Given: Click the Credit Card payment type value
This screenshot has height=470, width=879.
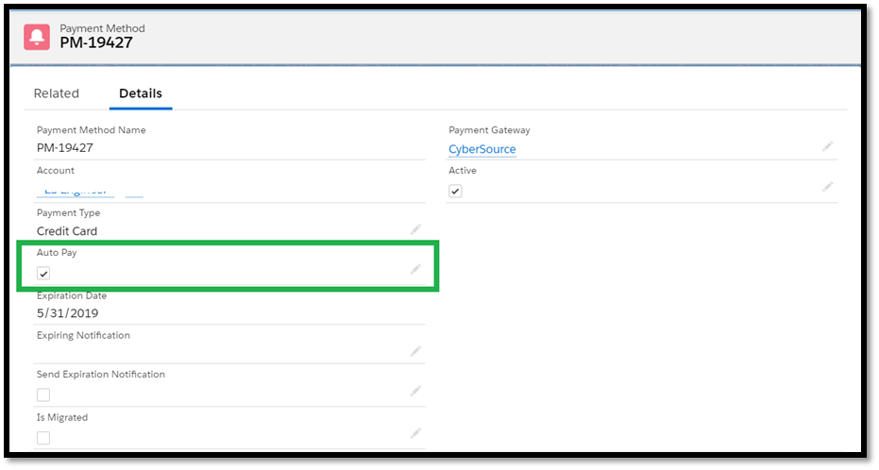Looking at the screenshot, I should [x=67, y=231].
